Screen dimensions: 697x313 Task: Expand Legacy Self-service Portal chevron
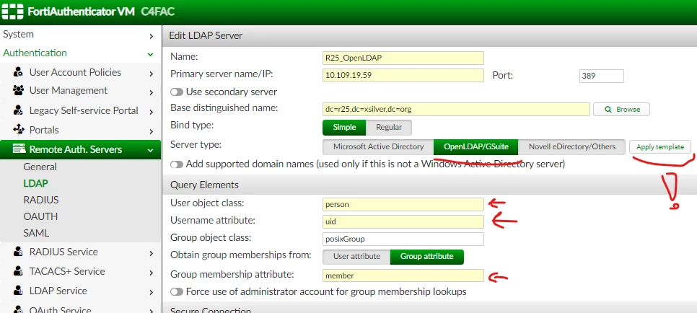point(151,112)
